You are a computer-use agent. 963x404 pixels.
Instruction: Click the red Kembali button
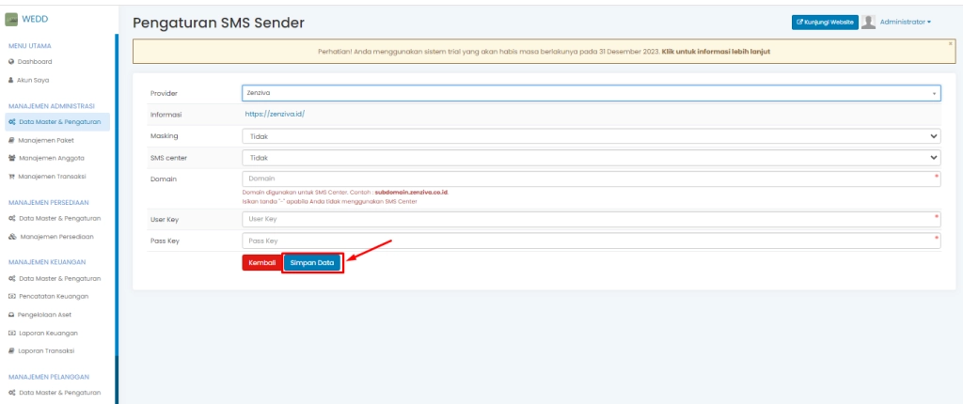tap(261, 263)
